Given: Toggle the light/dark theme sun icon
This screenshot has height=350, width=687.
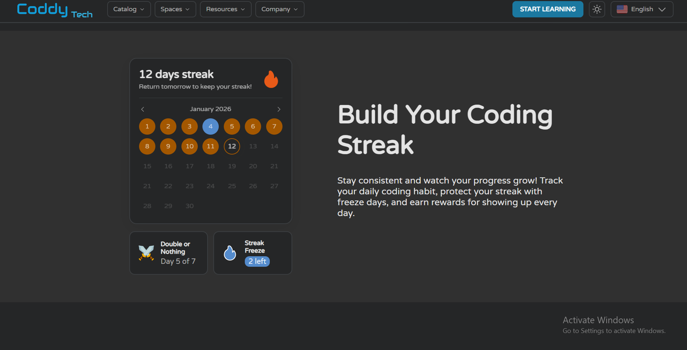Looking at the screenshot, I should pyautogui.click(x=597, y=9).
